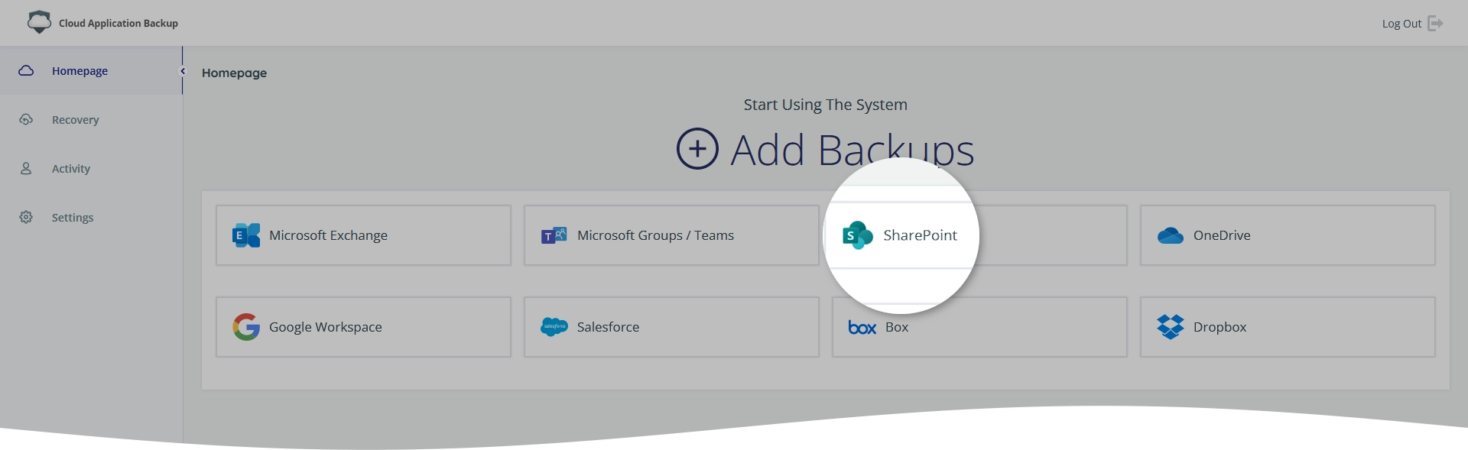
Task: Click the Microsoft Teams logo icon
Action: coord(554,235)
